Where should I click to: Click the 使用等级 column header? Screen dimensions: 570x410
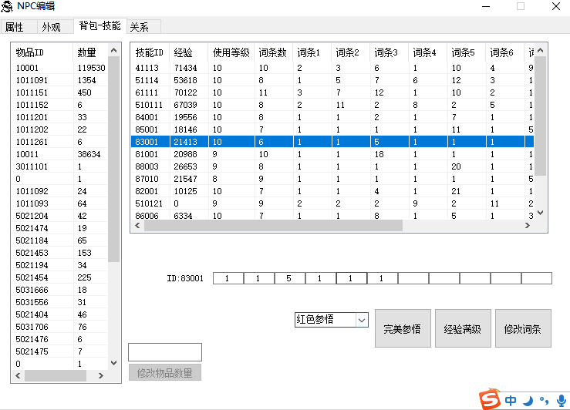coord(231,52)
